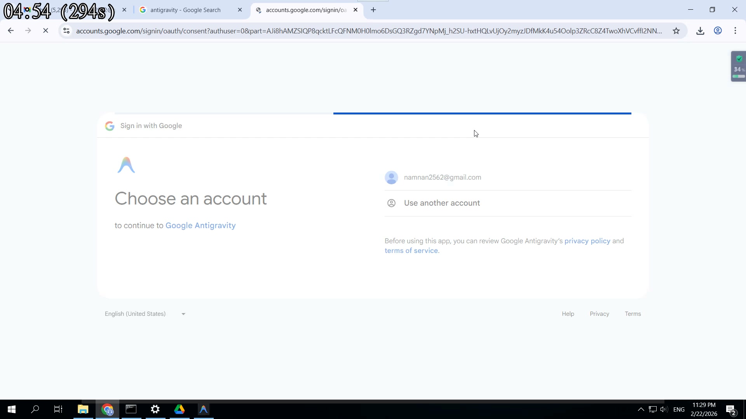Open the privacy policy link
Screen dimensions: 746x419
[587, 241]
